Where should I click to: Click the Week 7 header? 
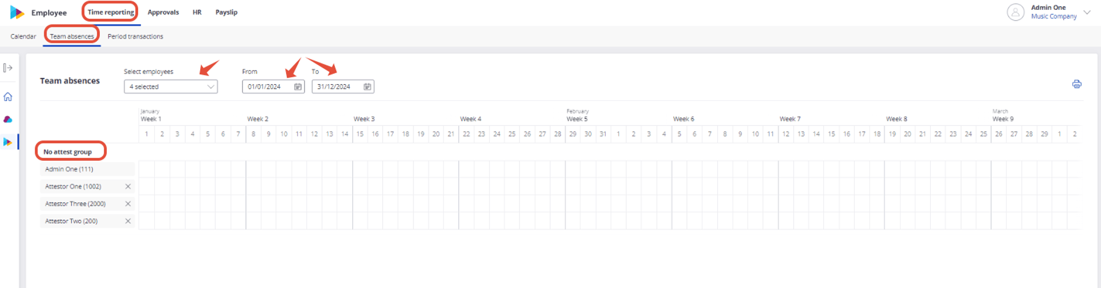coord(790,119)
